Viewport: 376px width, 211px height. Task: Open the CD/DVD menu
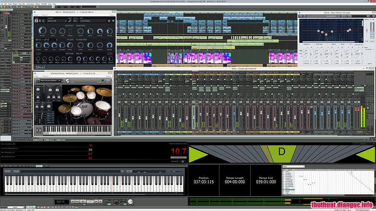click(44, 4)
